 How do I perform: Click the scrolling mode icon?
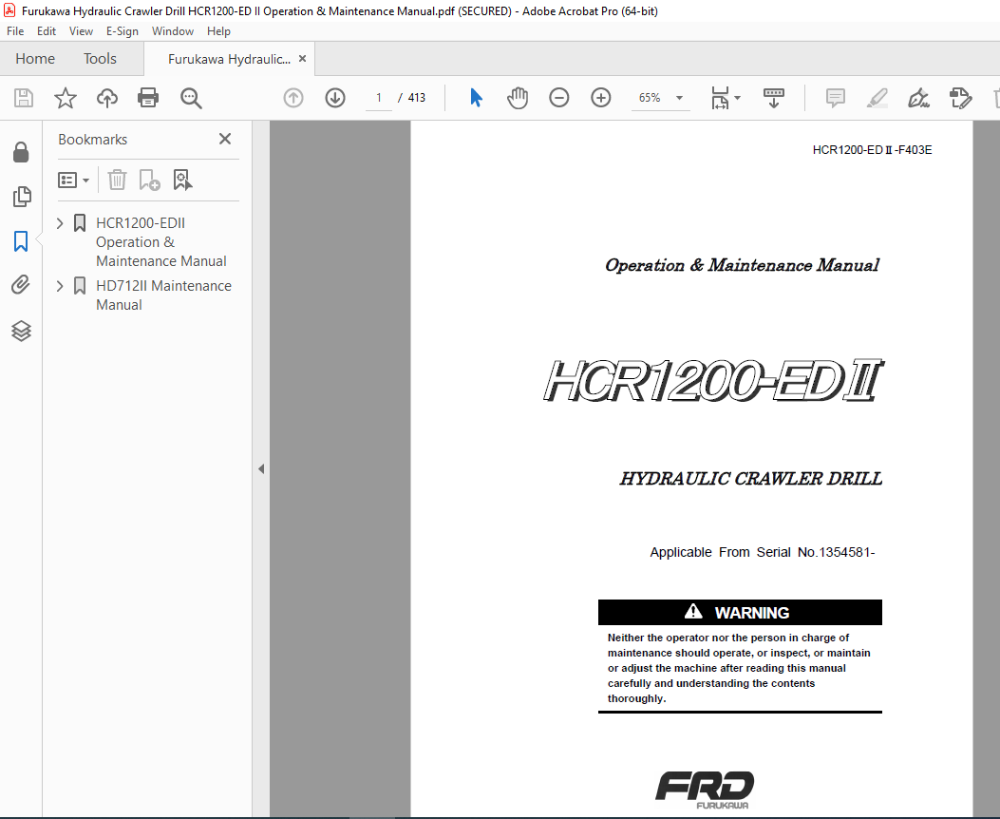click(774, 98)
